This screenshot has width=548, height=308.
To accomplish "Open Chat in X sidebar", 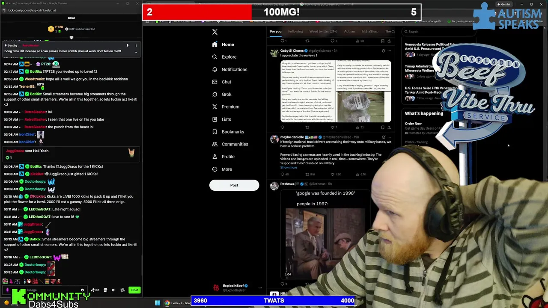I will (222, 82).
